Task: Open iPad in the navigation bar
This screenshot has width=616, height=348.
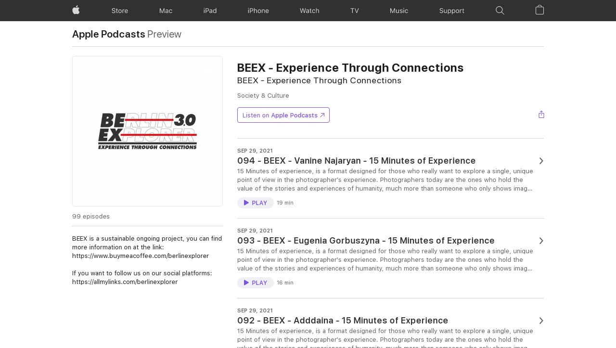Action: (210, 11)
